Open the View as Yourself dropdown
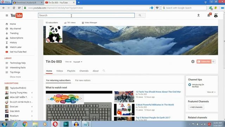 [78, 62]
